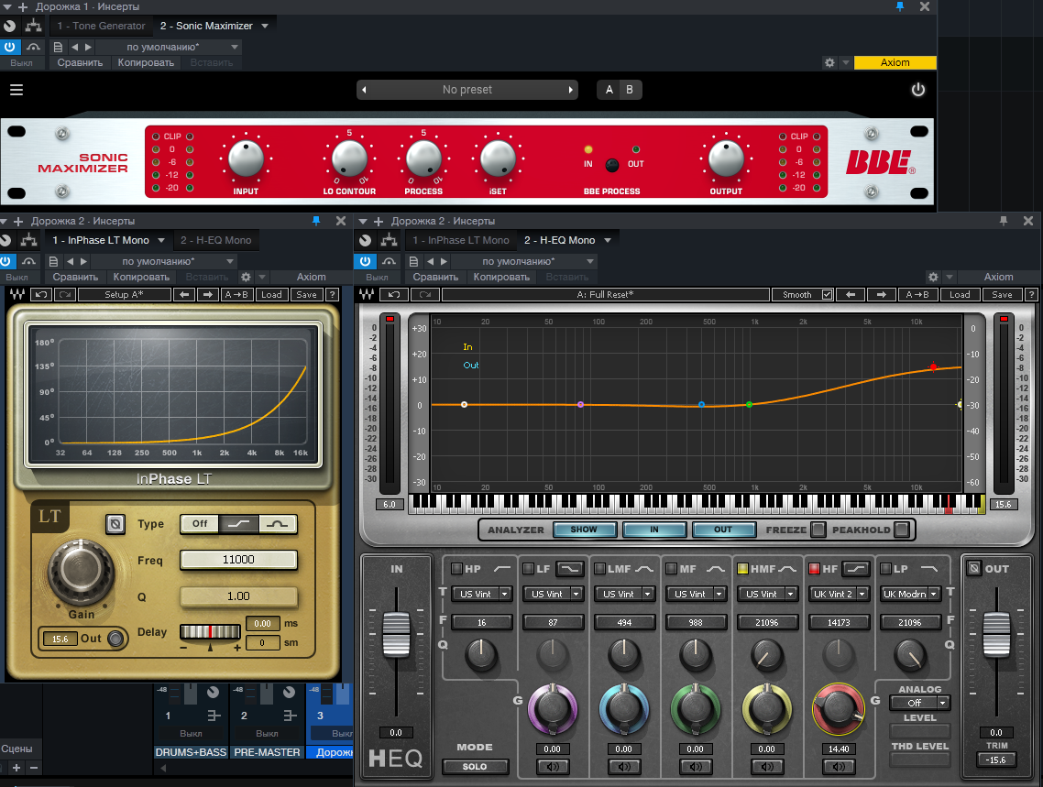Enable the LP band in H-EQ

(885, 568)
